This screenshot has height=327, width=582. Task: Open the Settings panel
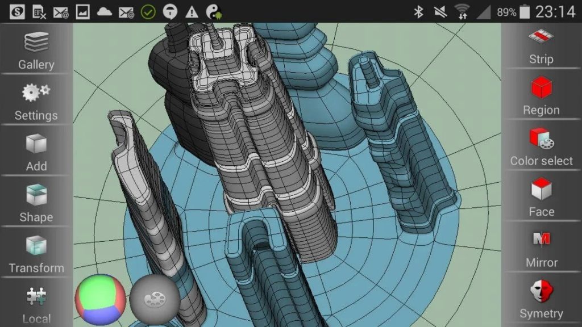(x=36, y=102)
